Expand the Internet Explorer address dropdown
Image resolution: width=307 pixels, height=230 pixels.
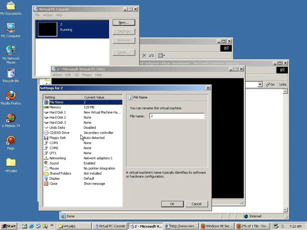[260, 84]
